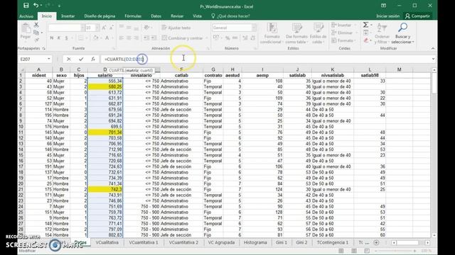The height and width of the screenshot is (255, 455).
Task: Toggle Underline (S) formatting
Action: (66, 38)
